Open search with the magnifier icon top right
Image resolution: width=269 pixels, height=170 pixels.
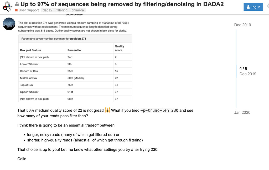tap(268, 7)
